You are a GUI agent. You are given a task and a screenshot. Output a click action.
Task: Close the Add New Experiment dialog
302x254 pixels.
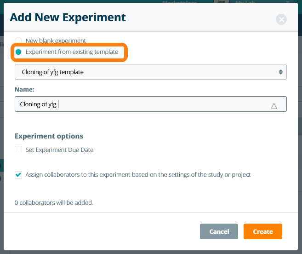[x=281, y=19]
